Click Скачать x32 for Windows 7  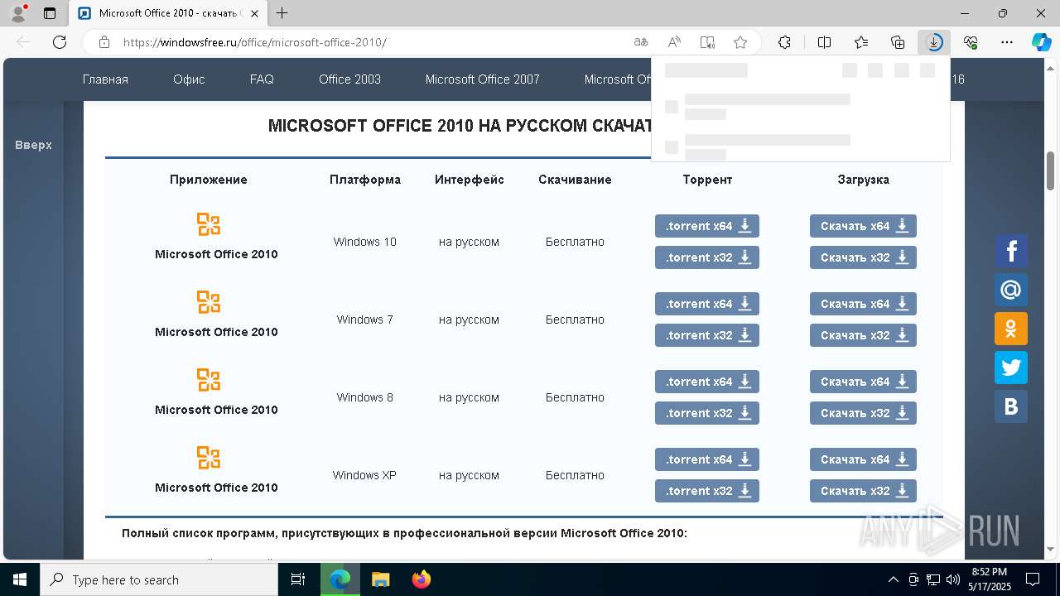(863, 335)
